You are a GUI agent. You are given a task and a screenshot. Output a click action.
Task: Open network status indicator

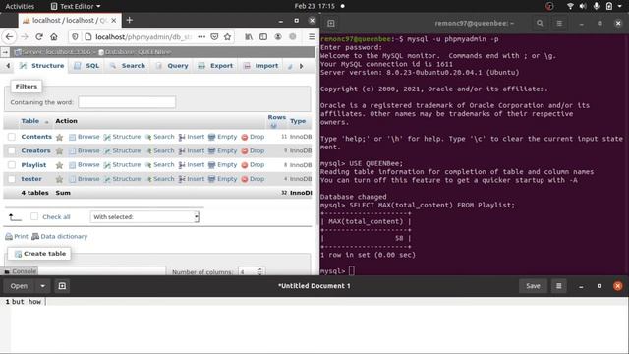[x=570, y=6]
